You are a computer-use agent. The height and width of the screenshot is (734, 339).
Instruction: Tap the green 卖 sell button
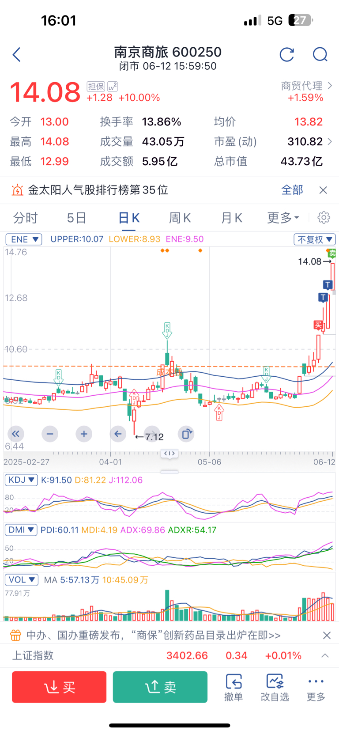(160, 687)
